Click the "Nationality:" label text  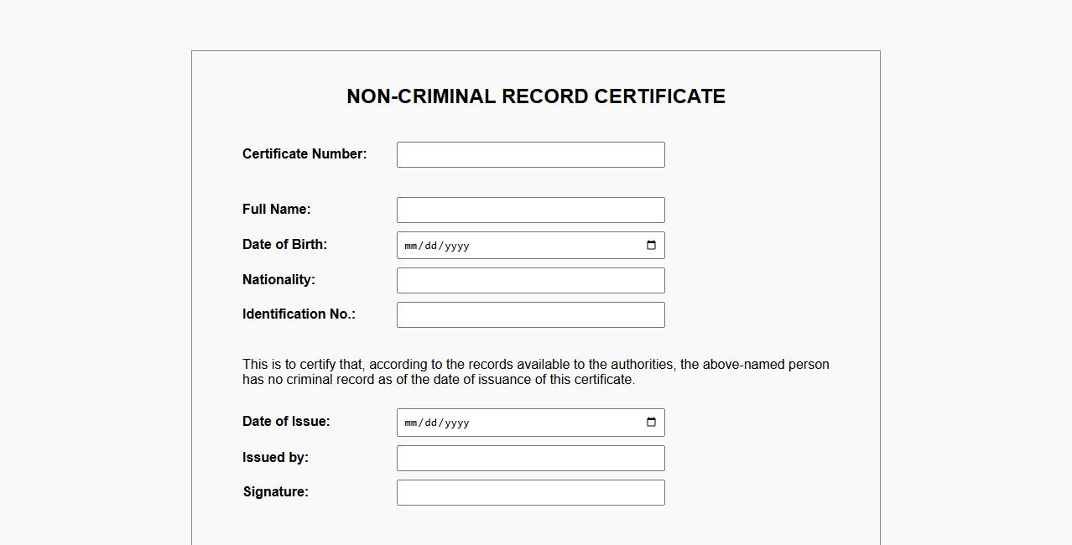pyautogui.click(x=278, y=280)
